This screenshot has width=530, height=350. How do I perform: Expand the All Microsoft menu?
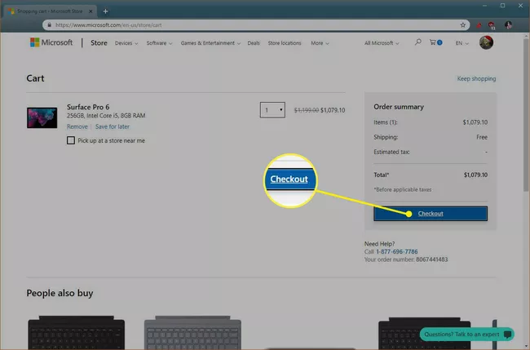[382, 43]
